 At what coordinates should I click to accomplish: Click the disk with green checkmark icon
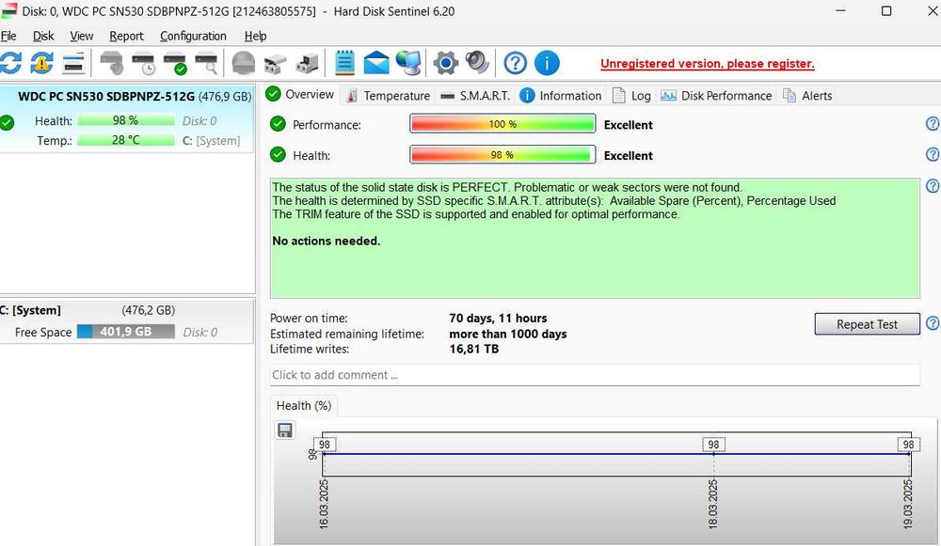point(175,63)
